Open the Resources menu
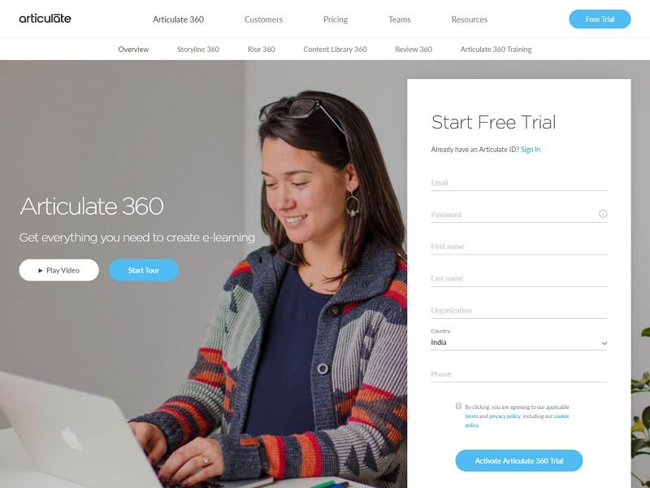The width and height of the screenshot is (650, 488). point(470,20)
